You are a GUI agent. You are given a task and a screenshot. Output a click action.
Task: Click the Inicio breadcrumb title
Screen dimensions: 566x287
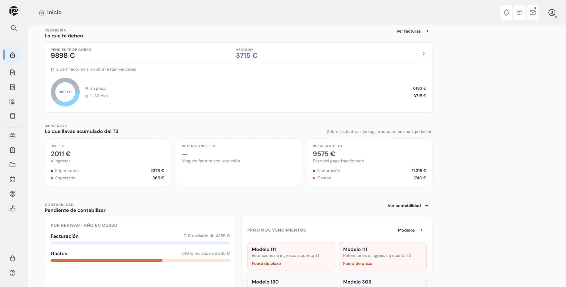tap(54, 12)
